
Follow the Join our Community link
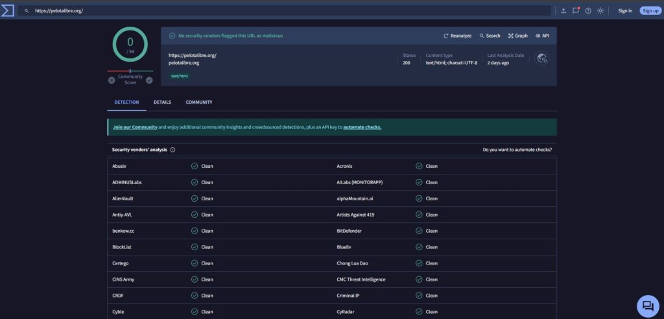pyautogui.click(x=135, y=127)
